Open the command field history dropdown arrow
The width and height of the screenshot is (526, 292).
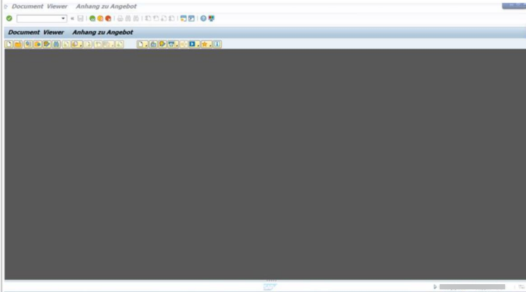coord(63,18)
